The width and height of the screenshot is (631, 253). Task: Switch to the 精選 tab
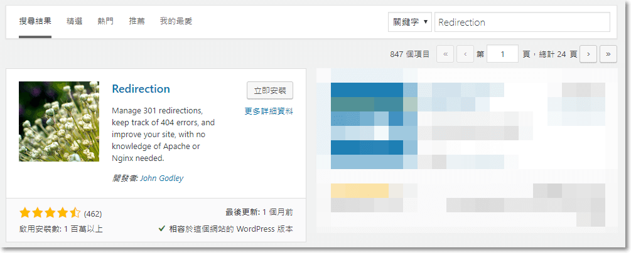75,21
